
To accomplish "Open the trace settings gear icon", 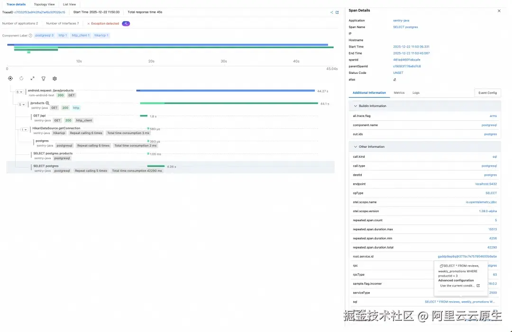I will [55, 78].
